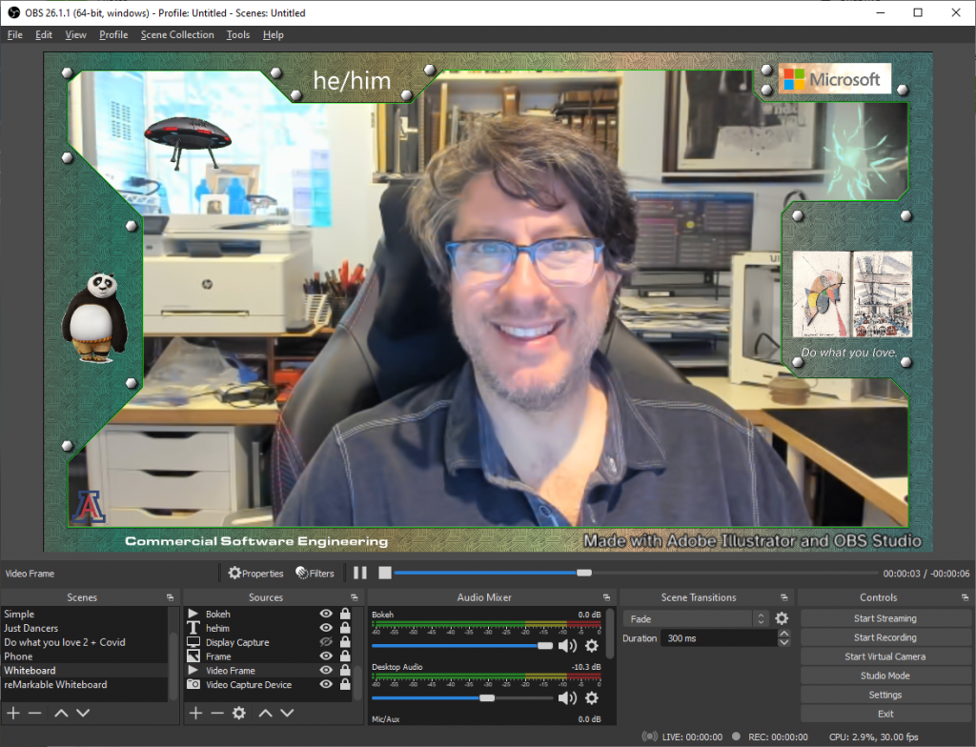Decrease the transition duration with the down arrow
This screenshot has width=976, height=747.
click(784, 642)
